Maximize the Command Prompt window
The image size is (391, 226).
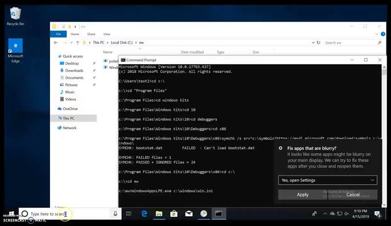pos(366,60)
